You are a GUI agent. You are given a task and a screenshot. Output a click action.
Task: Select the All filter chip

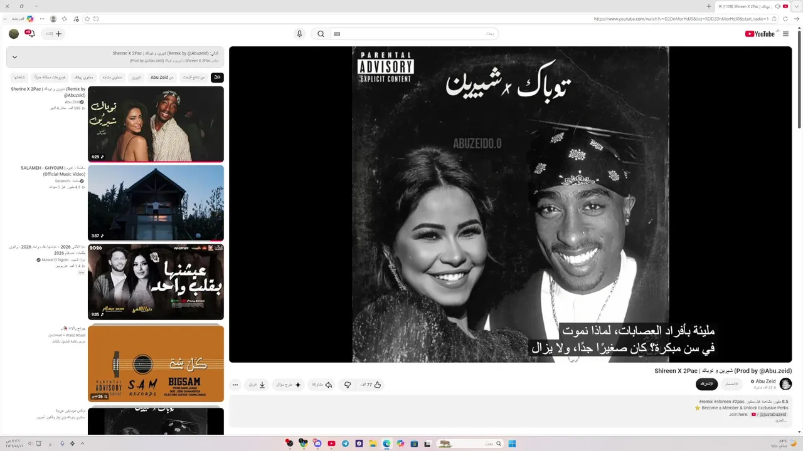217,78
